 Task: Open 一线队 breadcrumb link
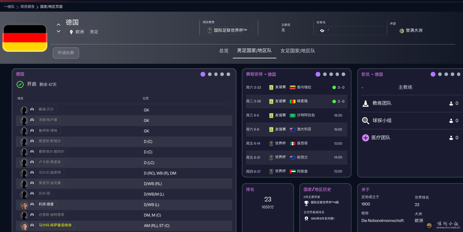pos(9,7)
